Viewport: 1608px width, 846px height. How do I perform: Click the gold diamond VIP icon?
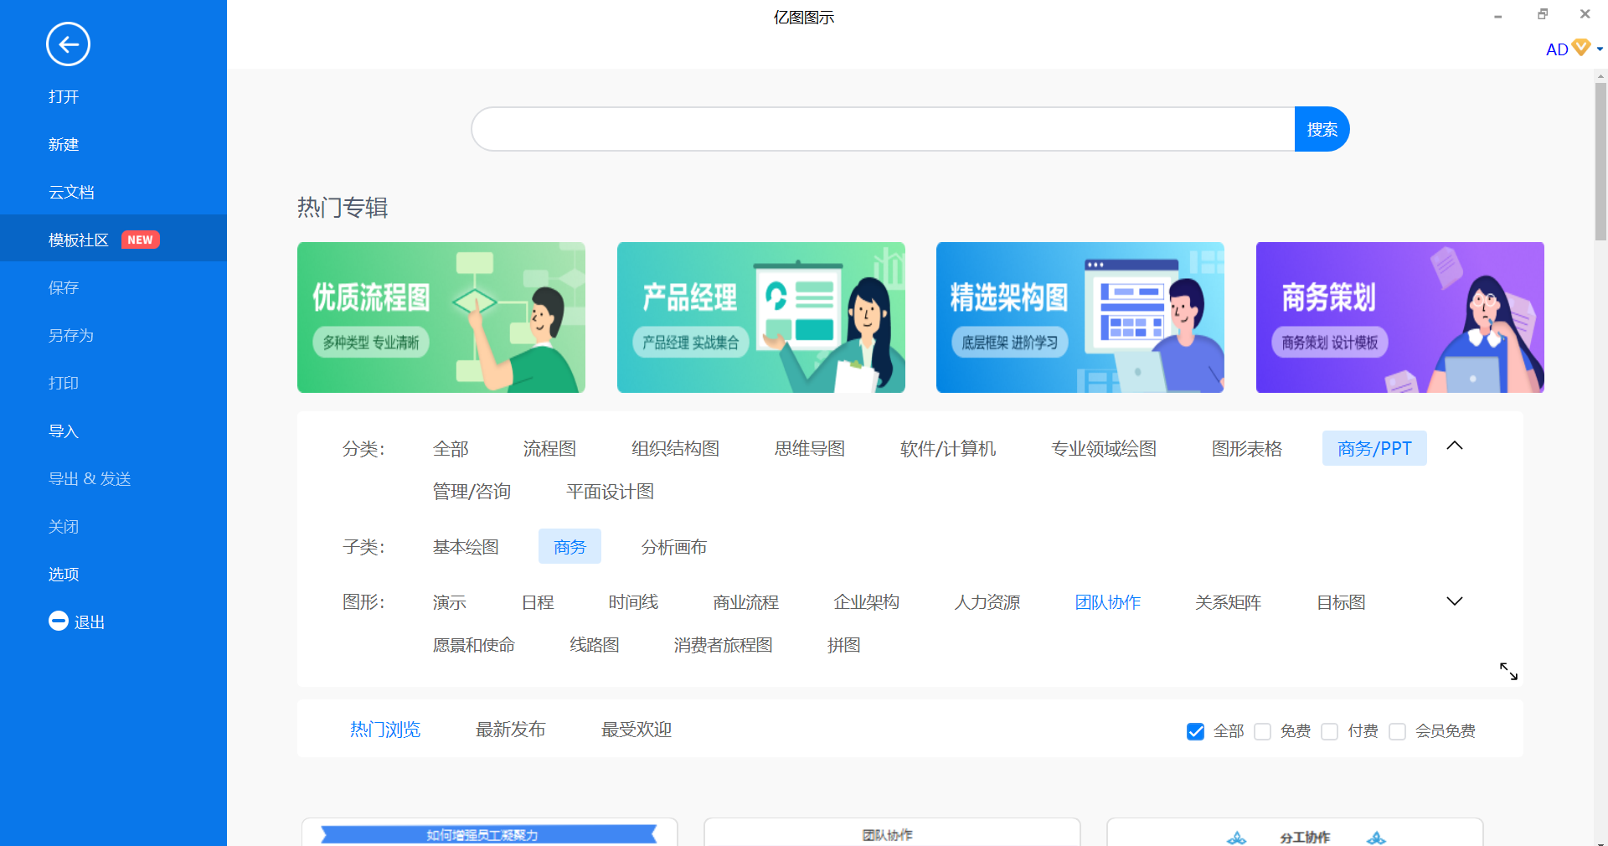(1581, 48)
